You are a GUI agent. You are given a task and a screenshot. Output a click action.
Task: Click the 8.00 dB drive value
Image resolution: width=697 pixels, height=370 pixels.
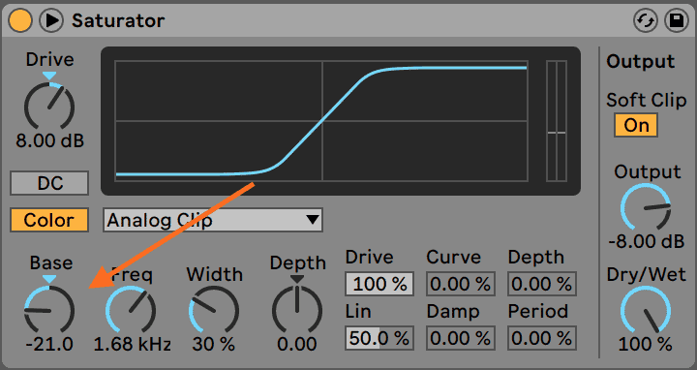click(49, 141)
